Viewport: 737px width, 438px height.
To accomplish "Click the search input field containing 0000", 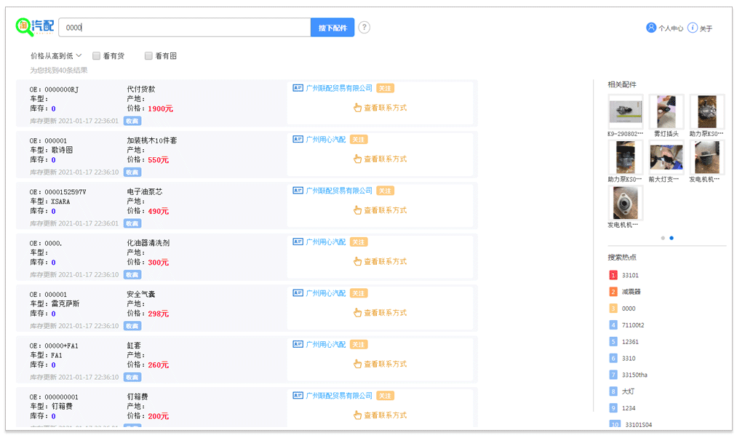I will pos(185,28).
